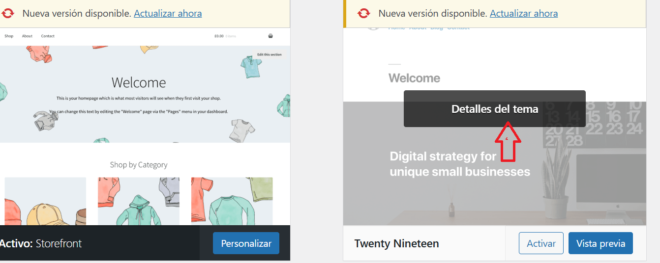Image resolution: width=660 pixels, height=263 pixels.
Task: Click the update icon on the Twenty Nineteen notice
Action: point(363,13)
